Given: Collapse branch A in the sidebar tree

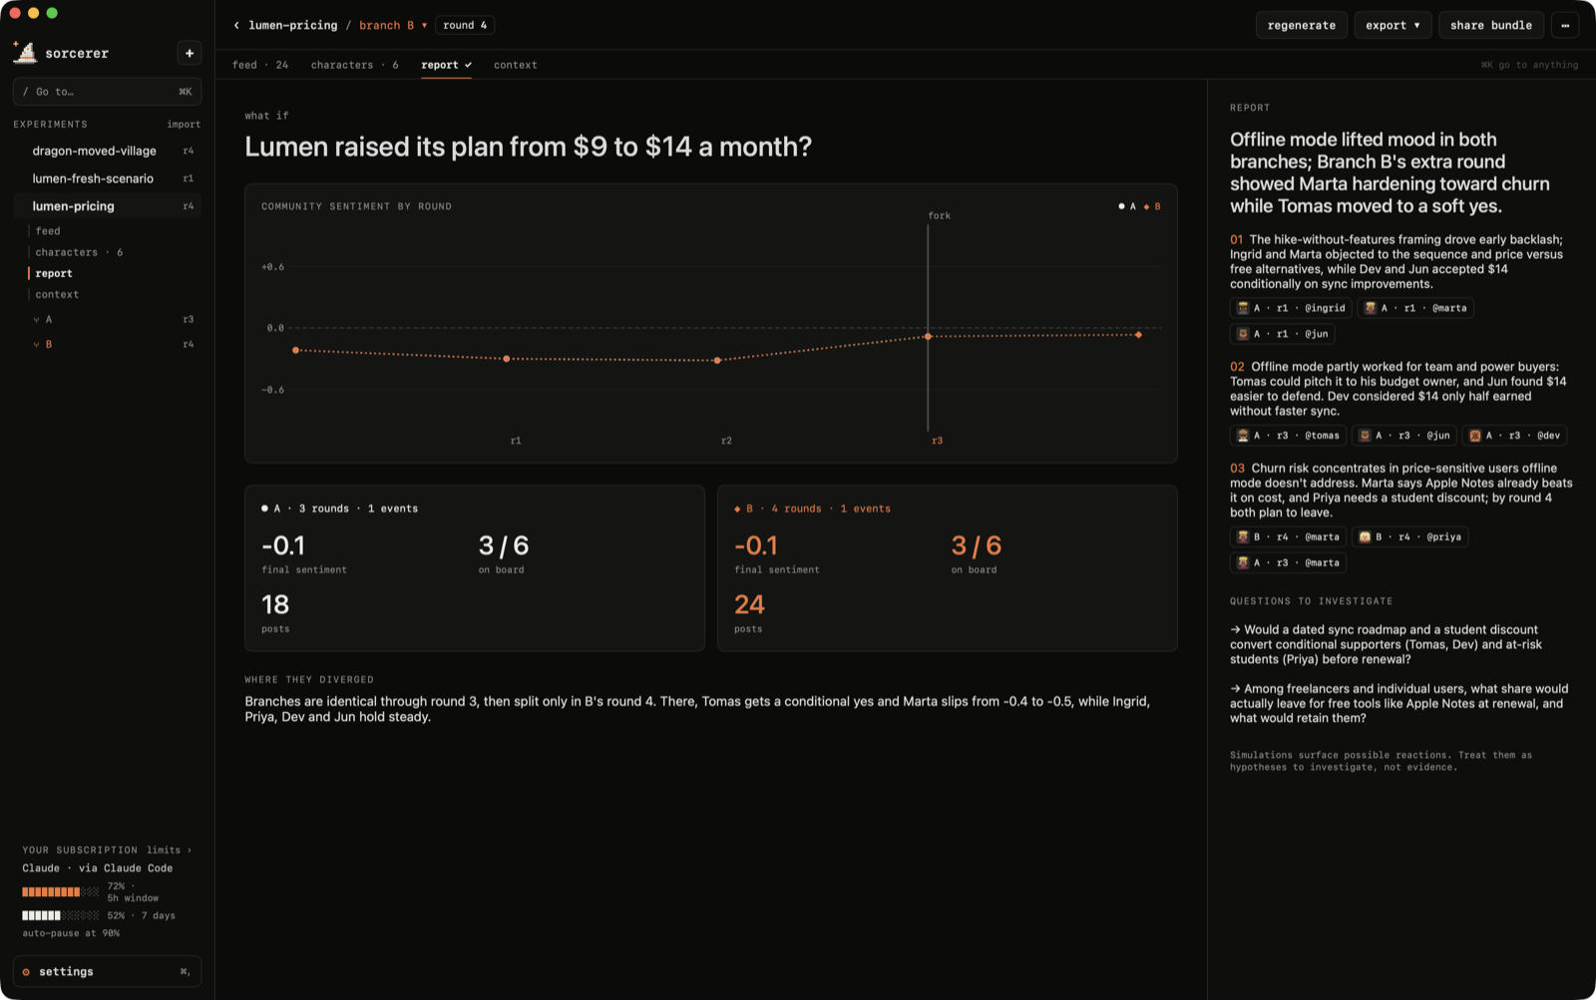Looking at the screenshot, I should pyautogui.click(x=36, y=320).
